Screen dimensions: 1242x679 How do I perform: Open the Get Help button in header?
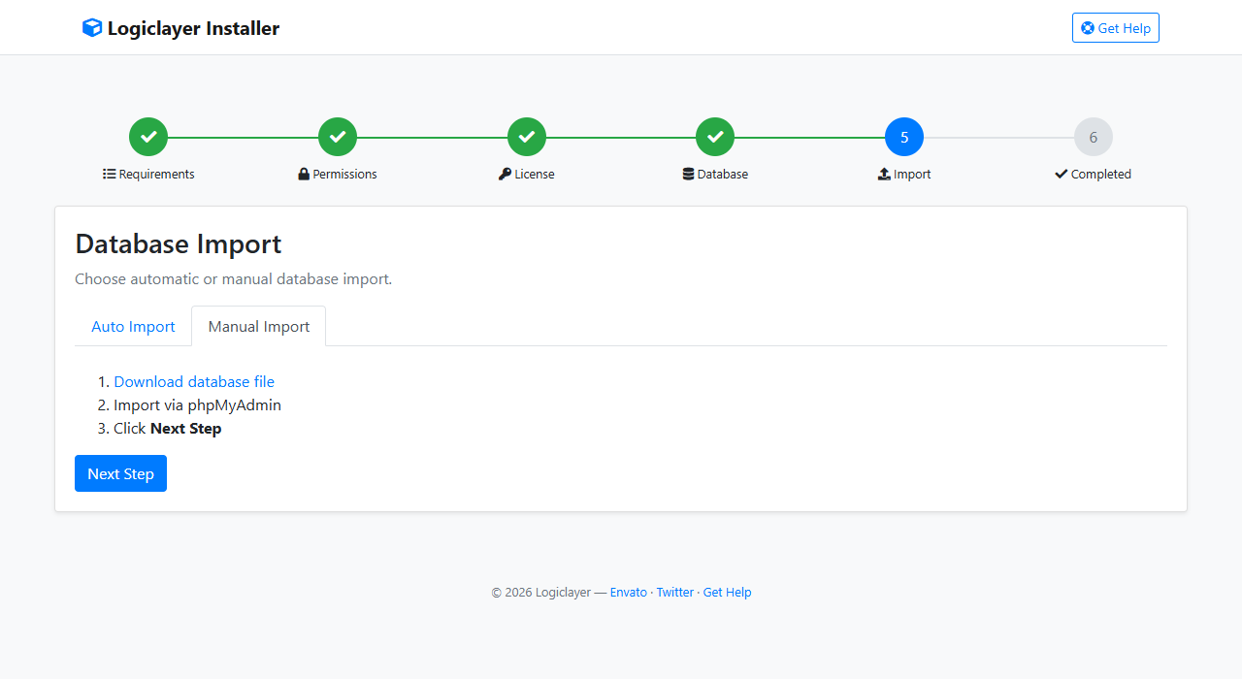tap(1116, 28)
